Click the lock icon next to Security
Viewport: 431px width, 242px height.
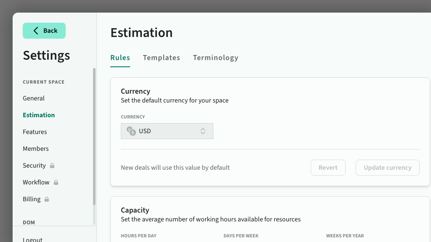(x=52, y=166)
